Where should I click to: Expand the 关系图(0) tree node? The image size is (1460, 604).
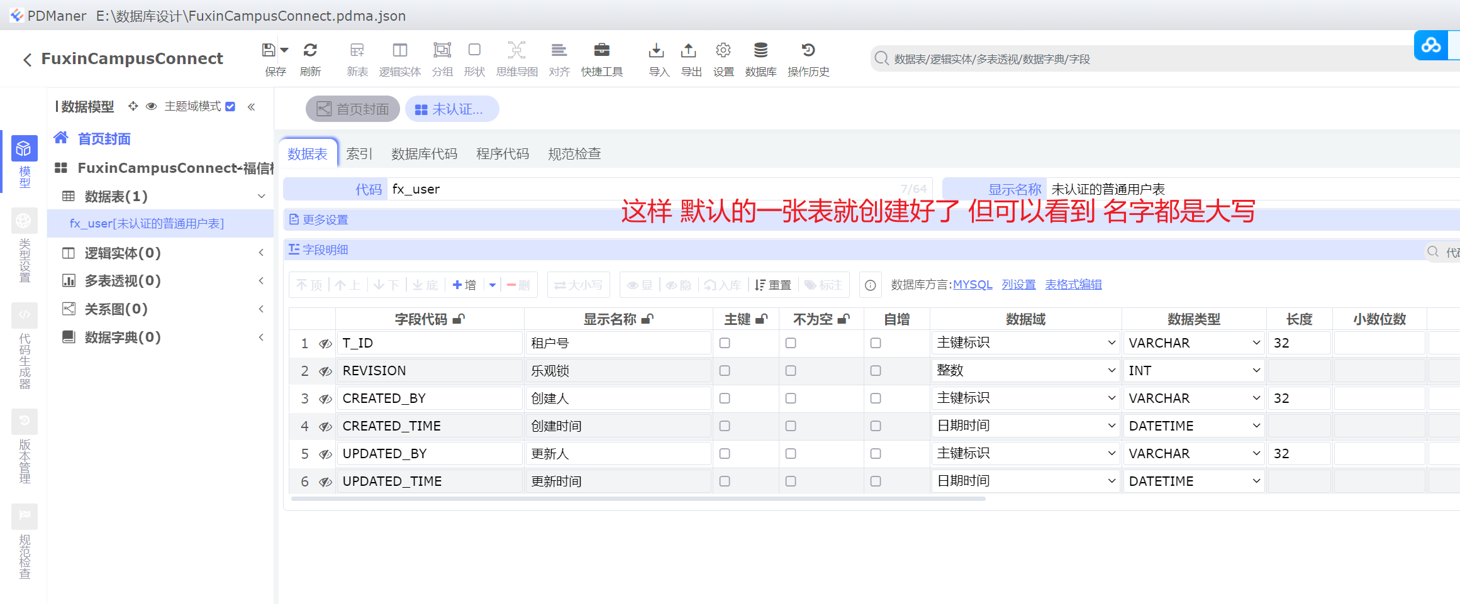pos(262,309)
